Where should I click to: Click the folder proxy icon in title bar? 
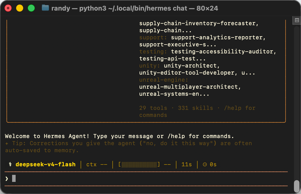tap(45, 8)
